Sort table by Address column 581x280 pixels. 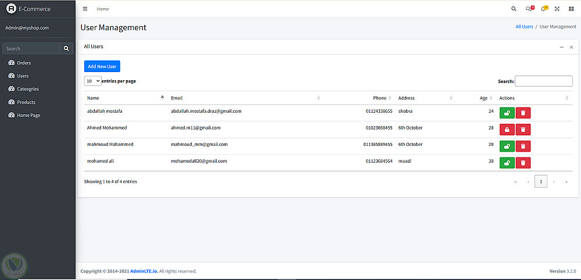425,98
